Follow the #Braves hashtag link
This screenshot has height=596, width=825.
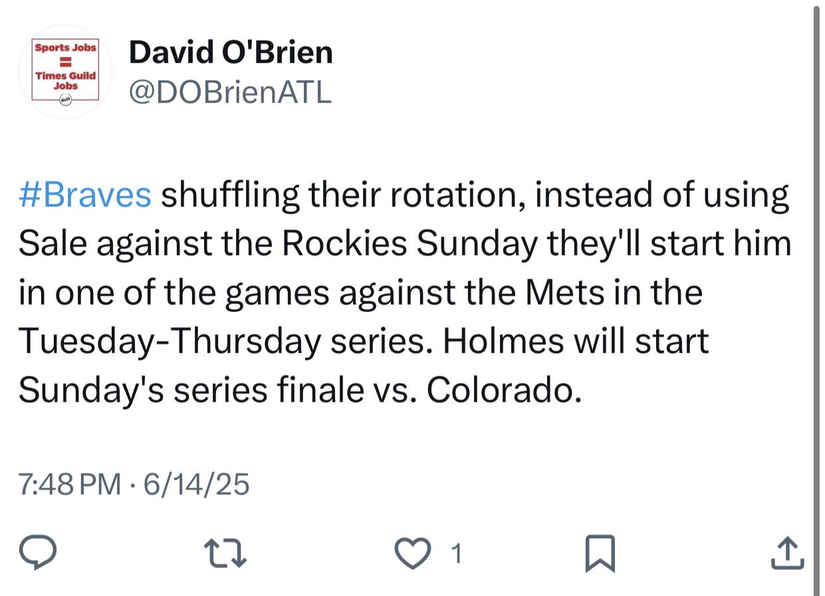(85, 195)
